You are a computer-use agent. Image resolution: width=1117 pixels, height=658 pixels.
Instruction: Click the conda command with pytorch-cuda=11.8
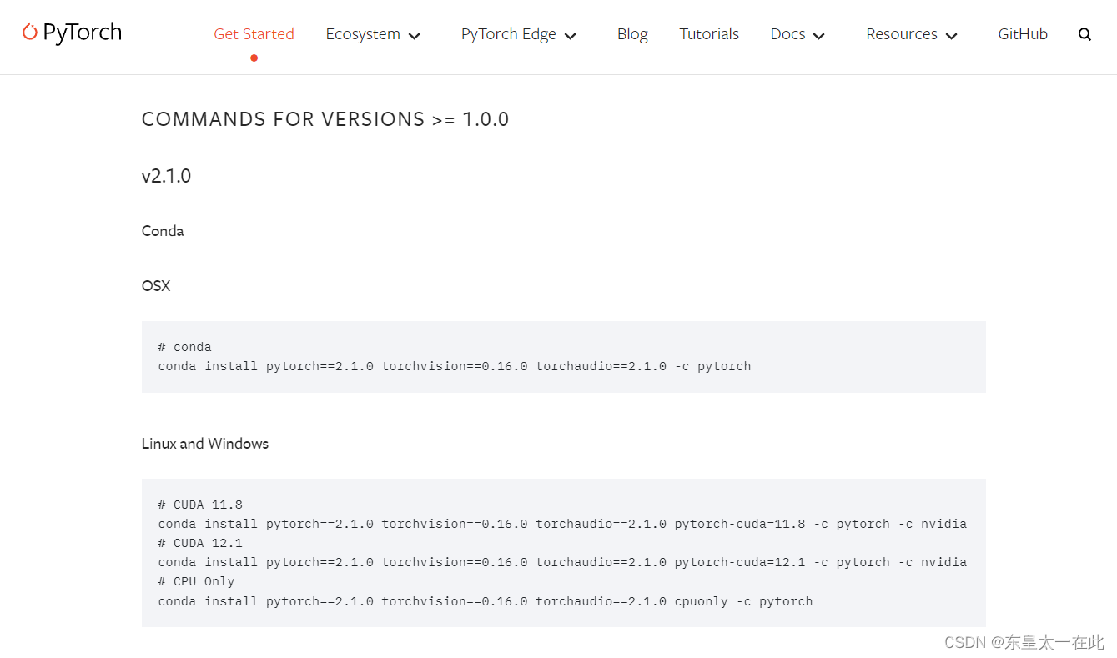coord(562,524)
